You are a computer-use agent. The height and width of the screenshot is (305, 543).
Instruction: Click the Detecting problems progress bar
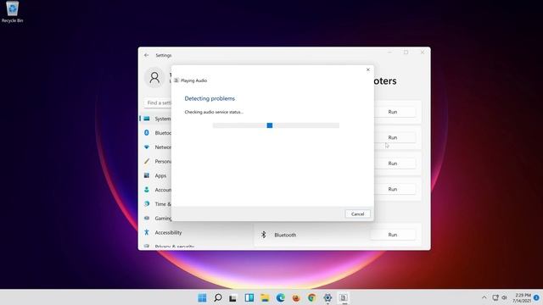point(276,125)
